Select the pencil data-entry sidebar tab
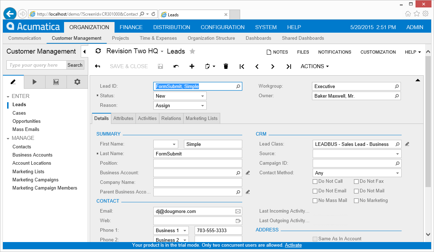 tap(13, 82)
